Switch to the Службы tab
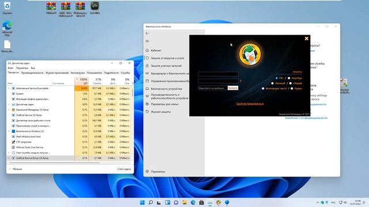 126,73
